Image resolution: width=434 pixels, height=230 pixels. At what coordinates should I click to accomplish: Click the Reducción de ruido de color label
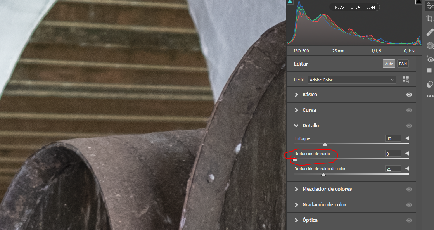[320, 169]
